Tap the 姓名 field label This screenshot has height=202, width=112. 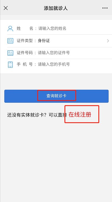25,28
